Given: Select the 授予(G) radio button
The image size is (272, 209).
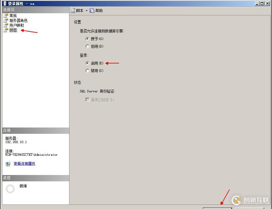Looking at the screenshot, I should pos(87,38).
